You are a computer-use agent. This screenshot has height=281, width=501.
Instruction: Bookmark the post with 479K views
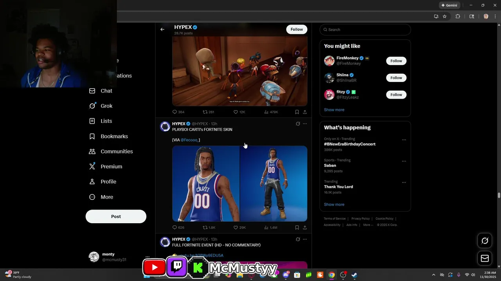click(x=297, y=112)
